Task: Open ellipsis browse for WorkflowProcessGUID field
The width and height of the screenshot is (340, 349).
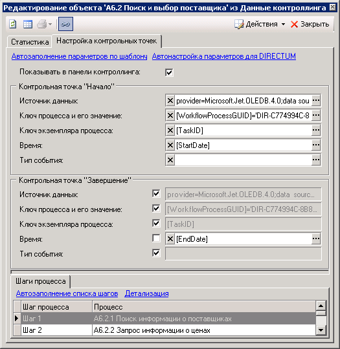Action: tap(316, 115)
